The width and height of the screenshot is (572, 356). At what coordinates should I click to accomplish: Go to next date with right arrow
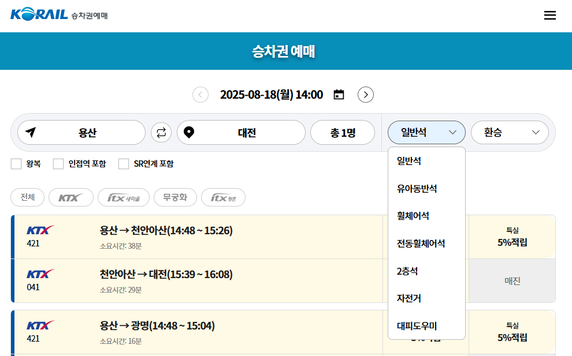tap(366, 95)
